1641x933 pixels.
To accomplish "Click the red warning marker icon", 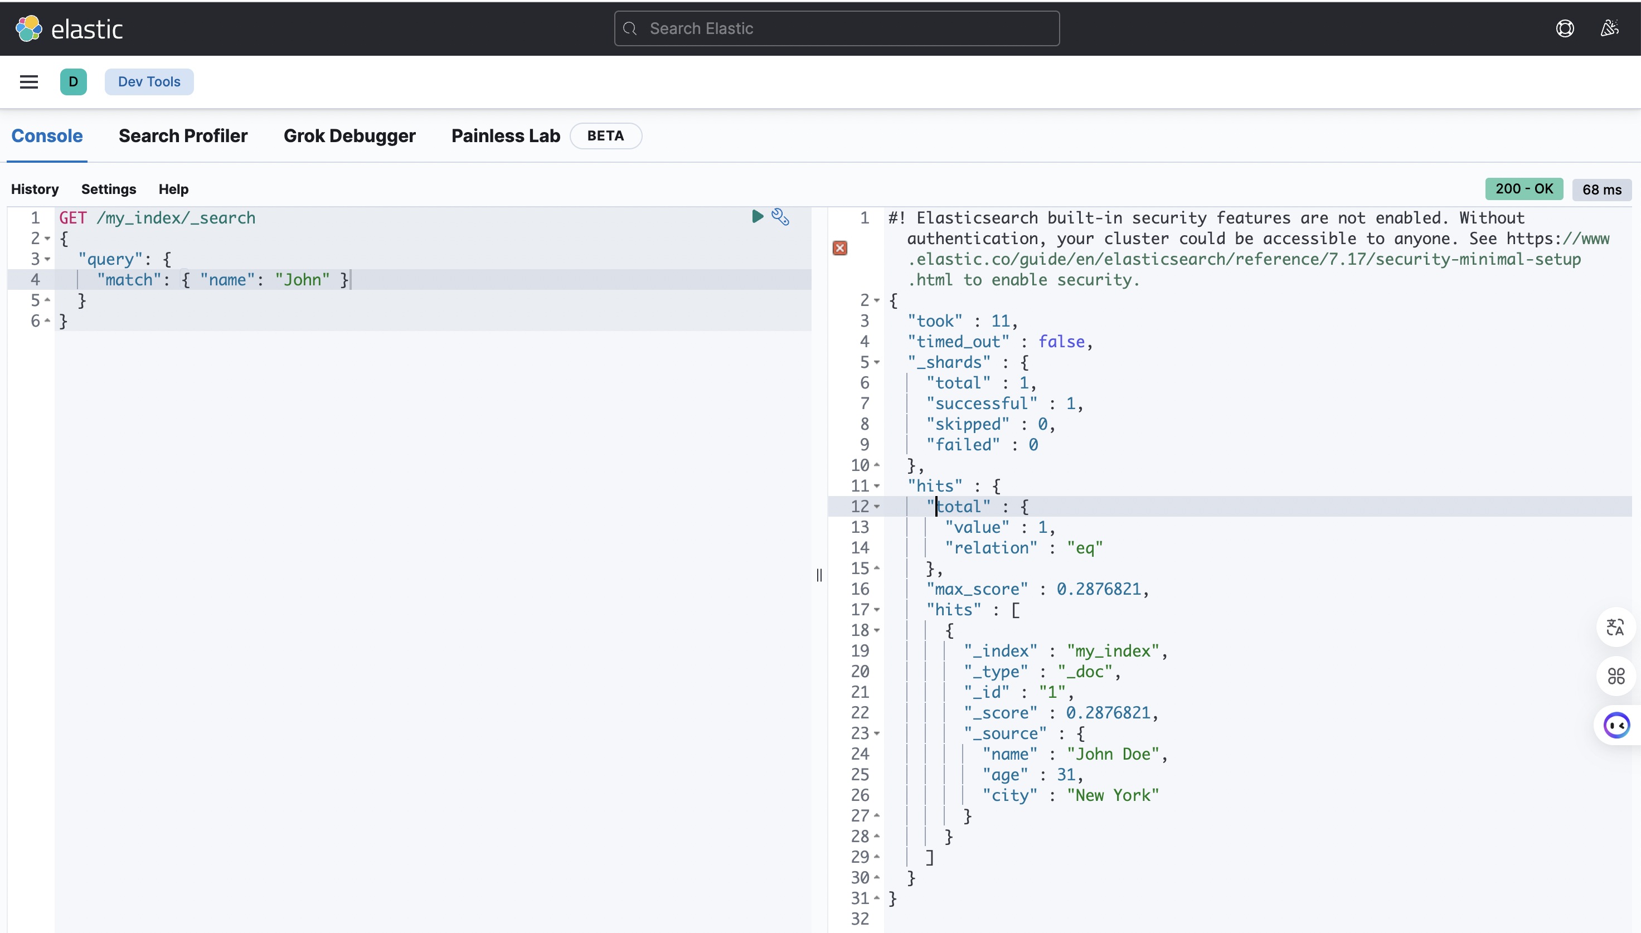I will click(839, 248).
